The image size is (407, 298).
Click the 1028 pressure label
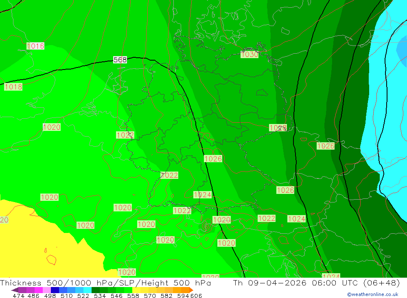(x=278, y=128)
